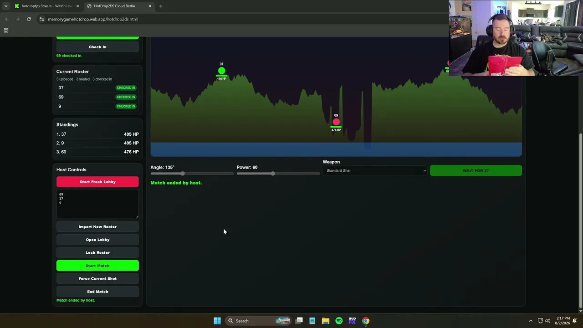Open the tab search dropdown arrow
583x328 pixels.
(x=6, y=6)
